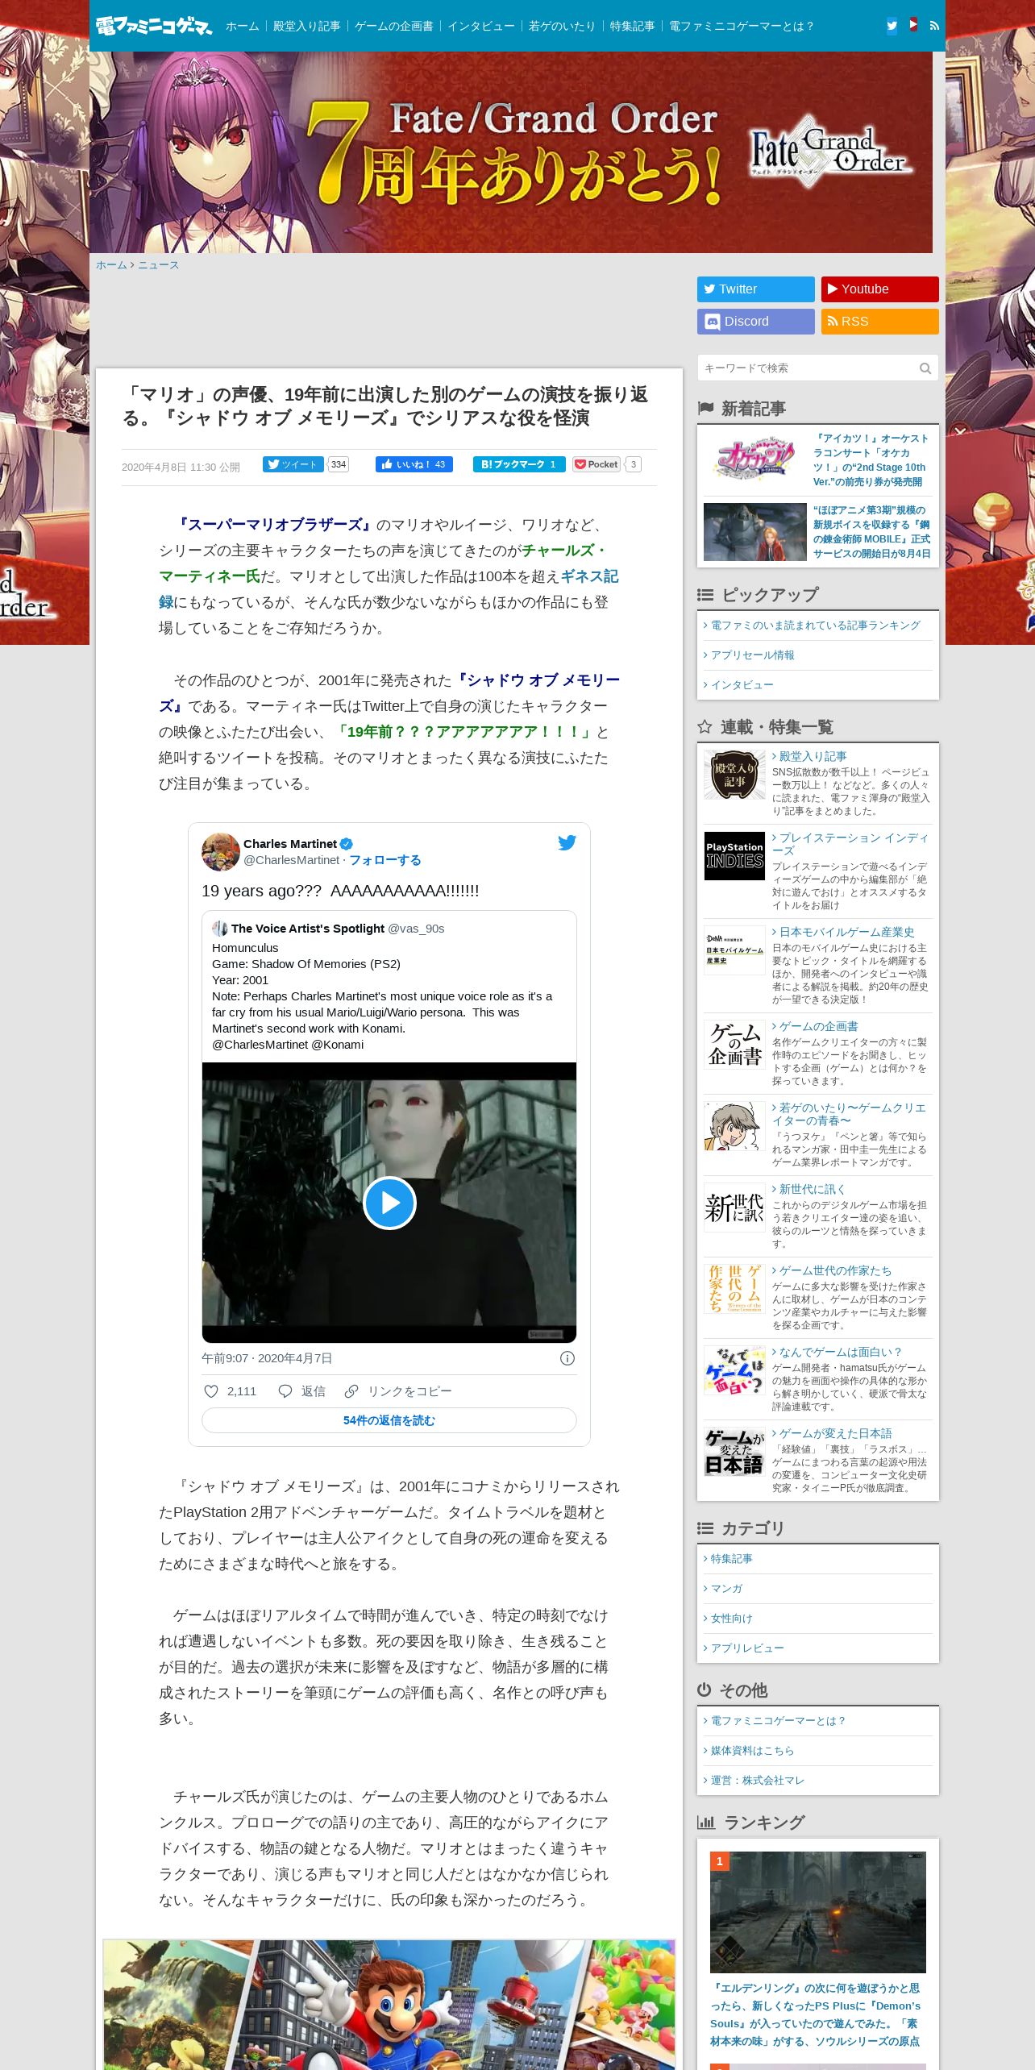Open 電ファミのいま読まれている記事ランキング
Viewport: 1035px width, 2070px height.
pyautogui.click(x=815, y=626)
